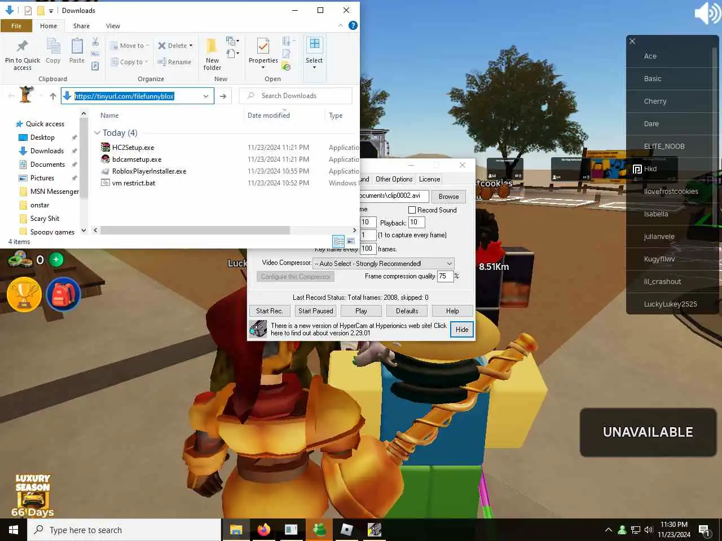The width and height of the screenshot is (722, 541).
Task: Click the Rename icon in Organize
Action: tap(162, 62)
